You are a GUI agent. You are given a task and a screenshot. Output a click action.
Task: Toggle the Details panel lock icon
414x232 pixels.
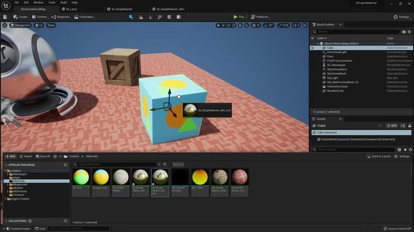(409, 126)
